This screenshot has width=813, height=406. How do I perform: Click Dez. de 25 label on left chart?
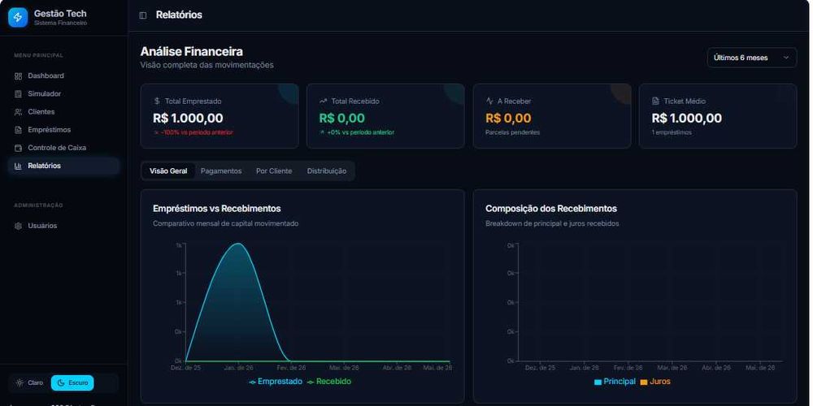[185, 368]
